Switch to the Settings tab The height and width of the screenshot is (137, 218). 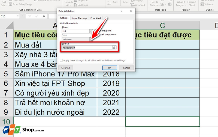coord(64,18)
